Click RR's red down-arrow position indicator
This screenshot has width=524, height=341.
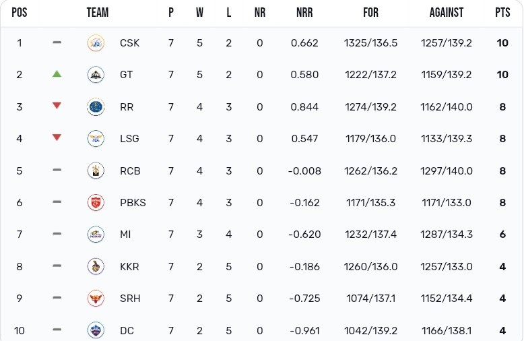57,106
